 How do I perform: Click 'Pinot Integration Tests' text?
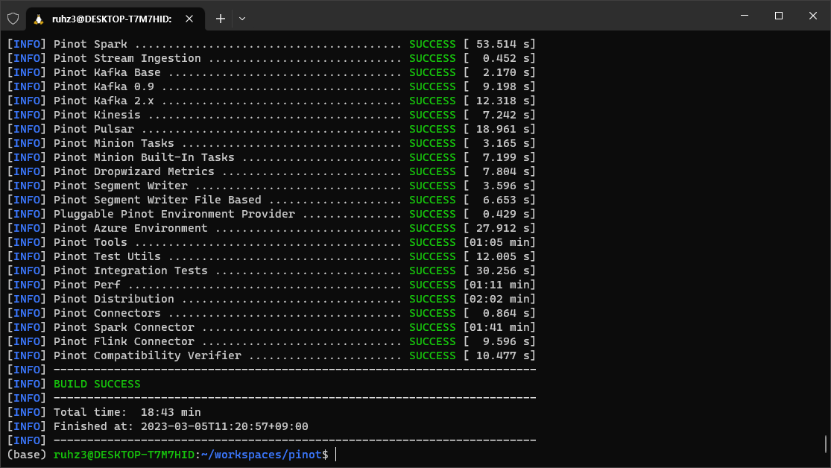130,271
